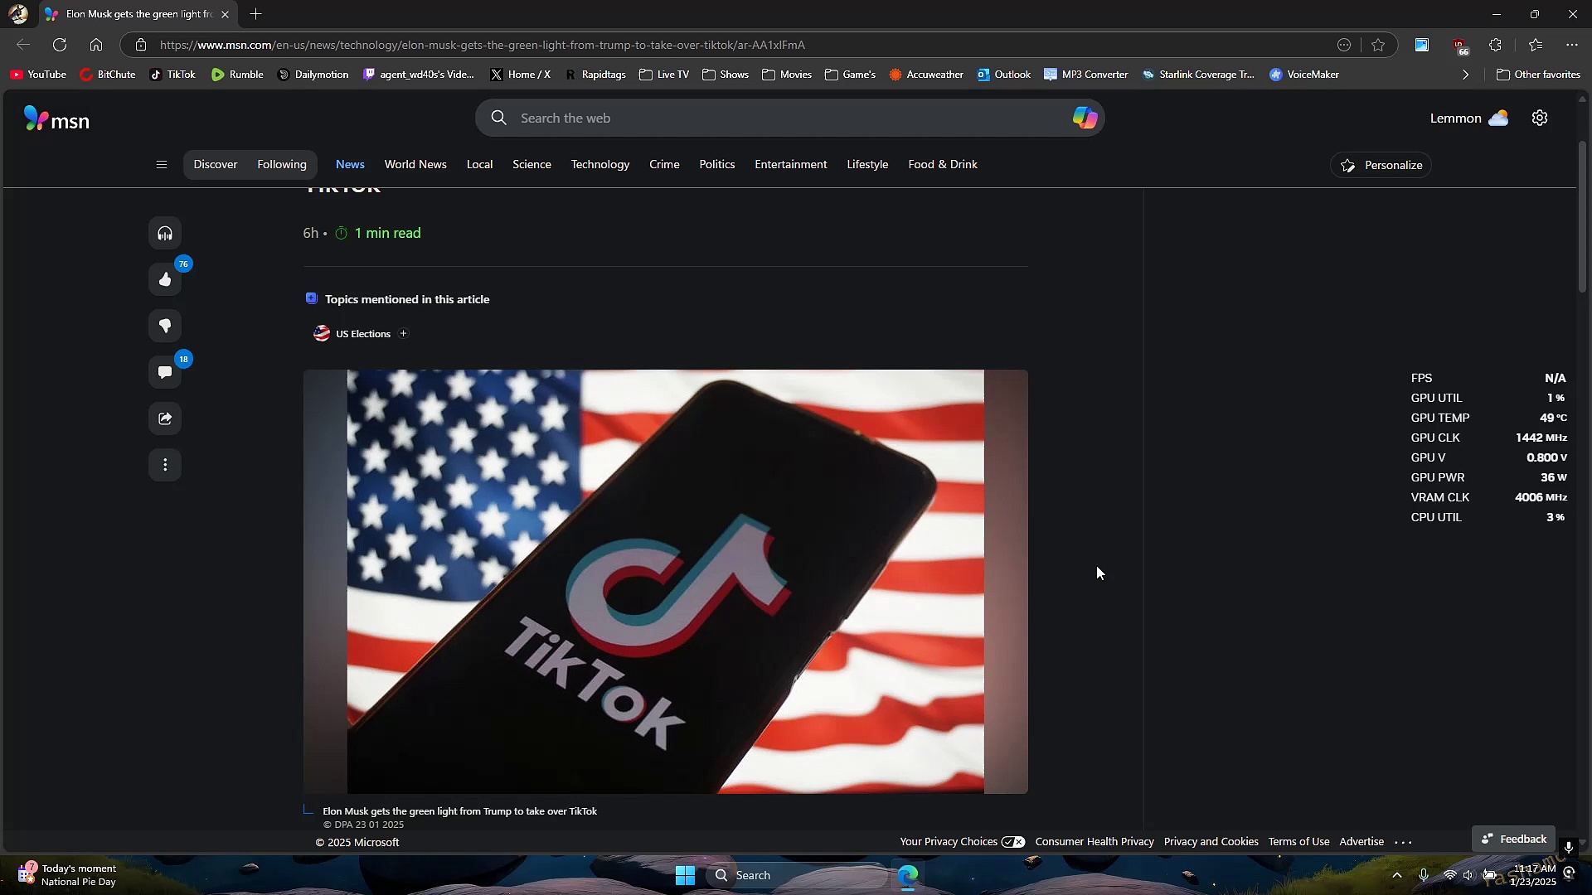
Task: Open Politics section
Action: (x=717, y=165)
